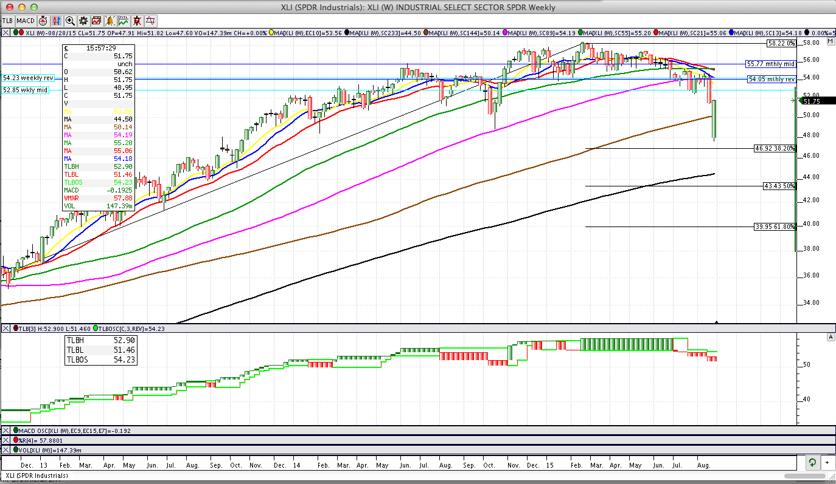Click the 46.92 38.20% Fibonacci label

click(x=775, y=148)
